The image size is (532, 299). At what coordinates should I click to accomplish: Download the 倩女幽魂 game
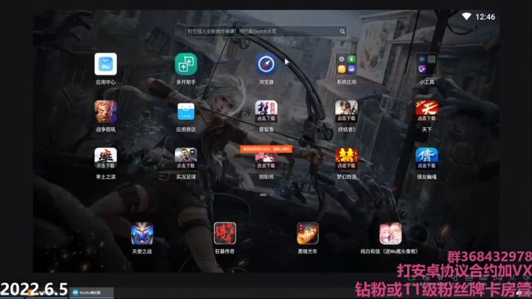(426, 159)
